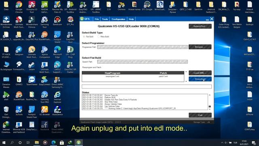Open the Samsung Tool desktop icon
Viewport: 259px width, 146px height.
pos(45,22)
